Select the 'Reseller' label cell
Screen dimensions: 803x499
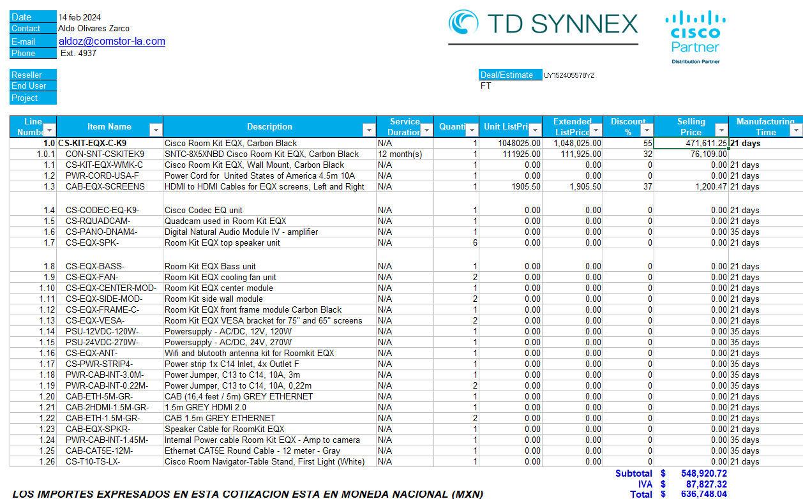[x=33, y=75]
